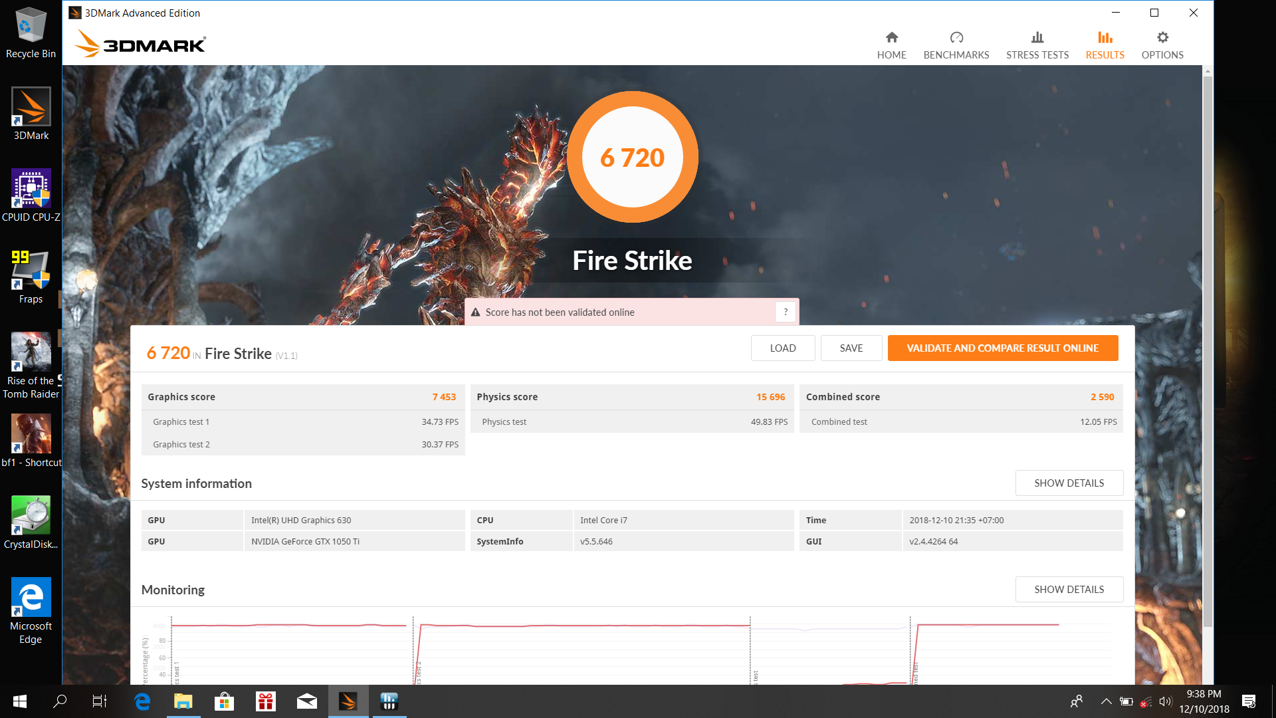Click the GUI version v2.4.4264 64
Screen dimensions: 1276x718
coord(933,541)
